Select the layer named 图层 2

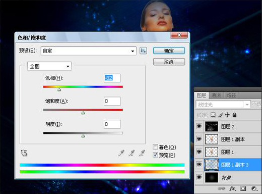(x=228, y=126)
